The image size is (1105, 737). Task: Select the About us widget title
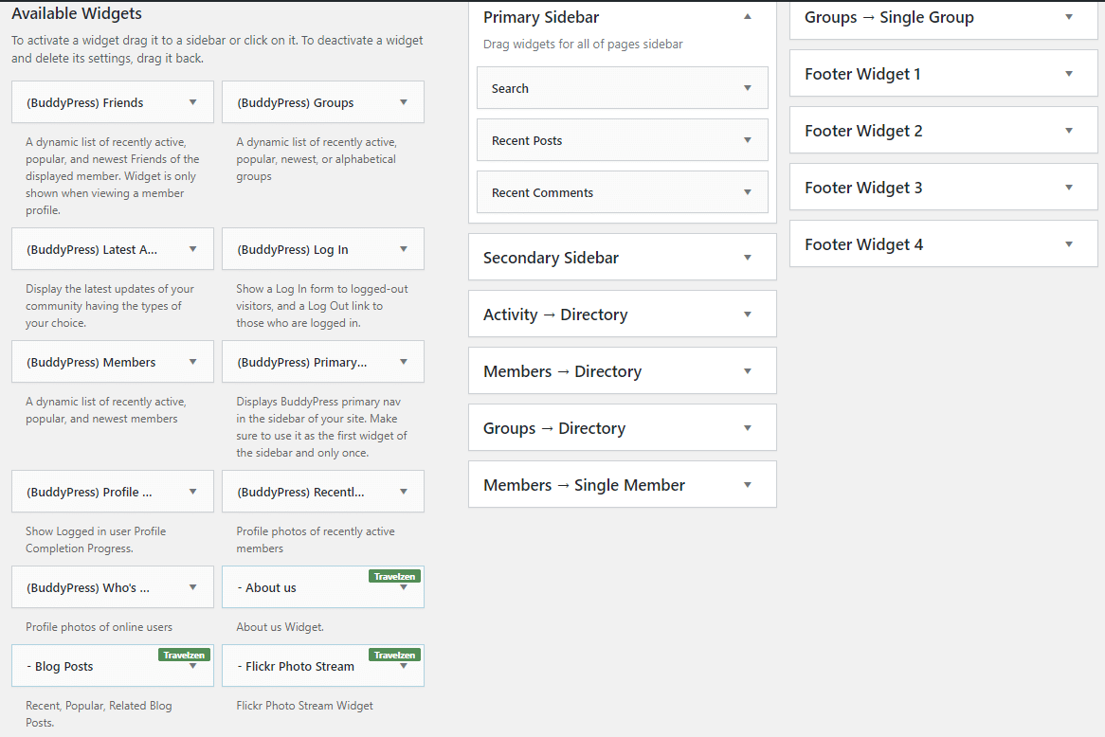point(266,587)
